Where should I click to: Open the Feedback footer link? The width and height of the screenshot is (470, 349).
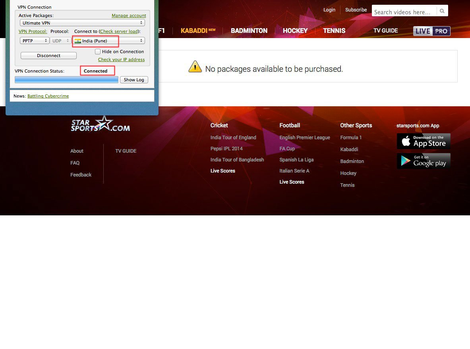click(81, 175)
